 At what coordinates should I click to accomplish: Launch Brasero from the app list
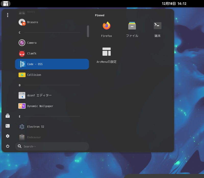52,22
